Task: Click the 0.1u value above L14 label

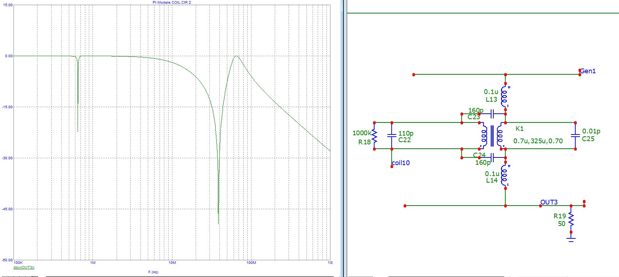Action: tap(492, 174)
